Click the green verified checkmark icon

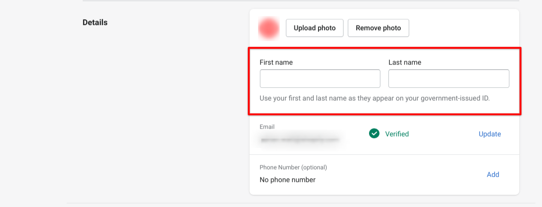tap(374, 134)
